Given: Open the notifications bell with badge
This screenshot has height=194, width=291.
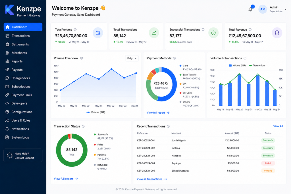Looking at the screenshot, I should [x=250, y=9].
